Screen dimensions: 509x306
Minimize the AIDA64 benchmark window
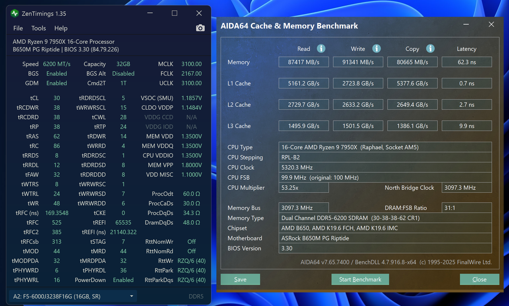click(466, 25)
